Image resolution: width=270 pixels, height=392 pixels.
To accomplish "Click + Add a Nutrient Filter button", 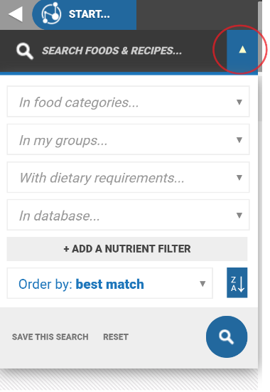I will (127, 249).
